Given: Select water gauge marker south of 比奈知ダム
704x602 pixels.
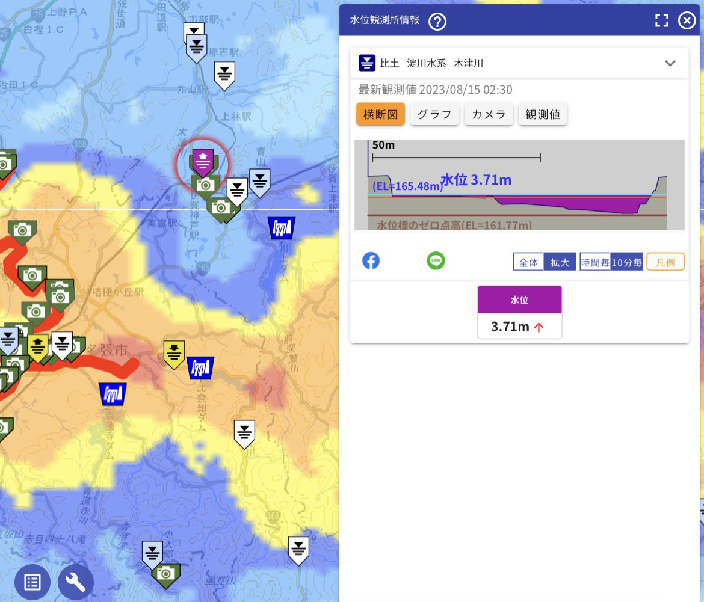Looking at the screenshot, I should 245,434.
